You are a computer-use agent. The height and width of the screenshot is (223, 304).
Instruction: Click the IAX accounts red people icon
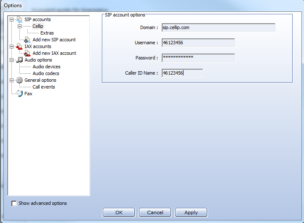point(19,46)
